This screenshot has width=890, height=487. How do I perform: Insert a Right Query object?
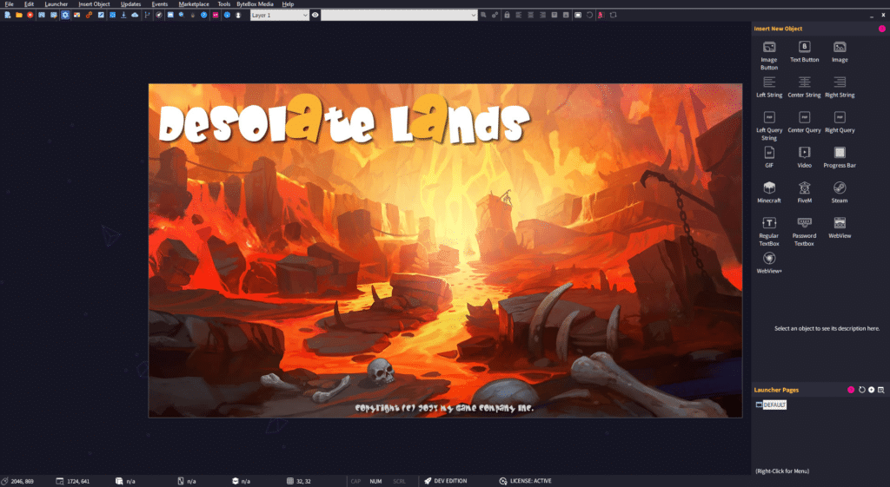point(840,122)
